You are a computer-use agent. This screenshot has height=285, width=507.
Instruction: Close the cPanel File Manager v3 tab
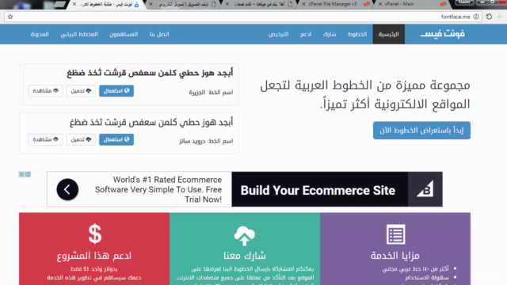[x=303, y=4]
